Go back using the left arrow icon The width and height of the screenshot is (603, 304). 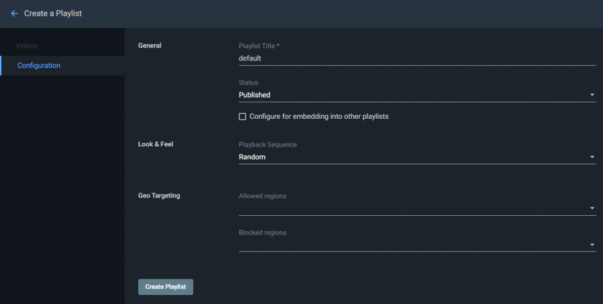coord(14,14)
